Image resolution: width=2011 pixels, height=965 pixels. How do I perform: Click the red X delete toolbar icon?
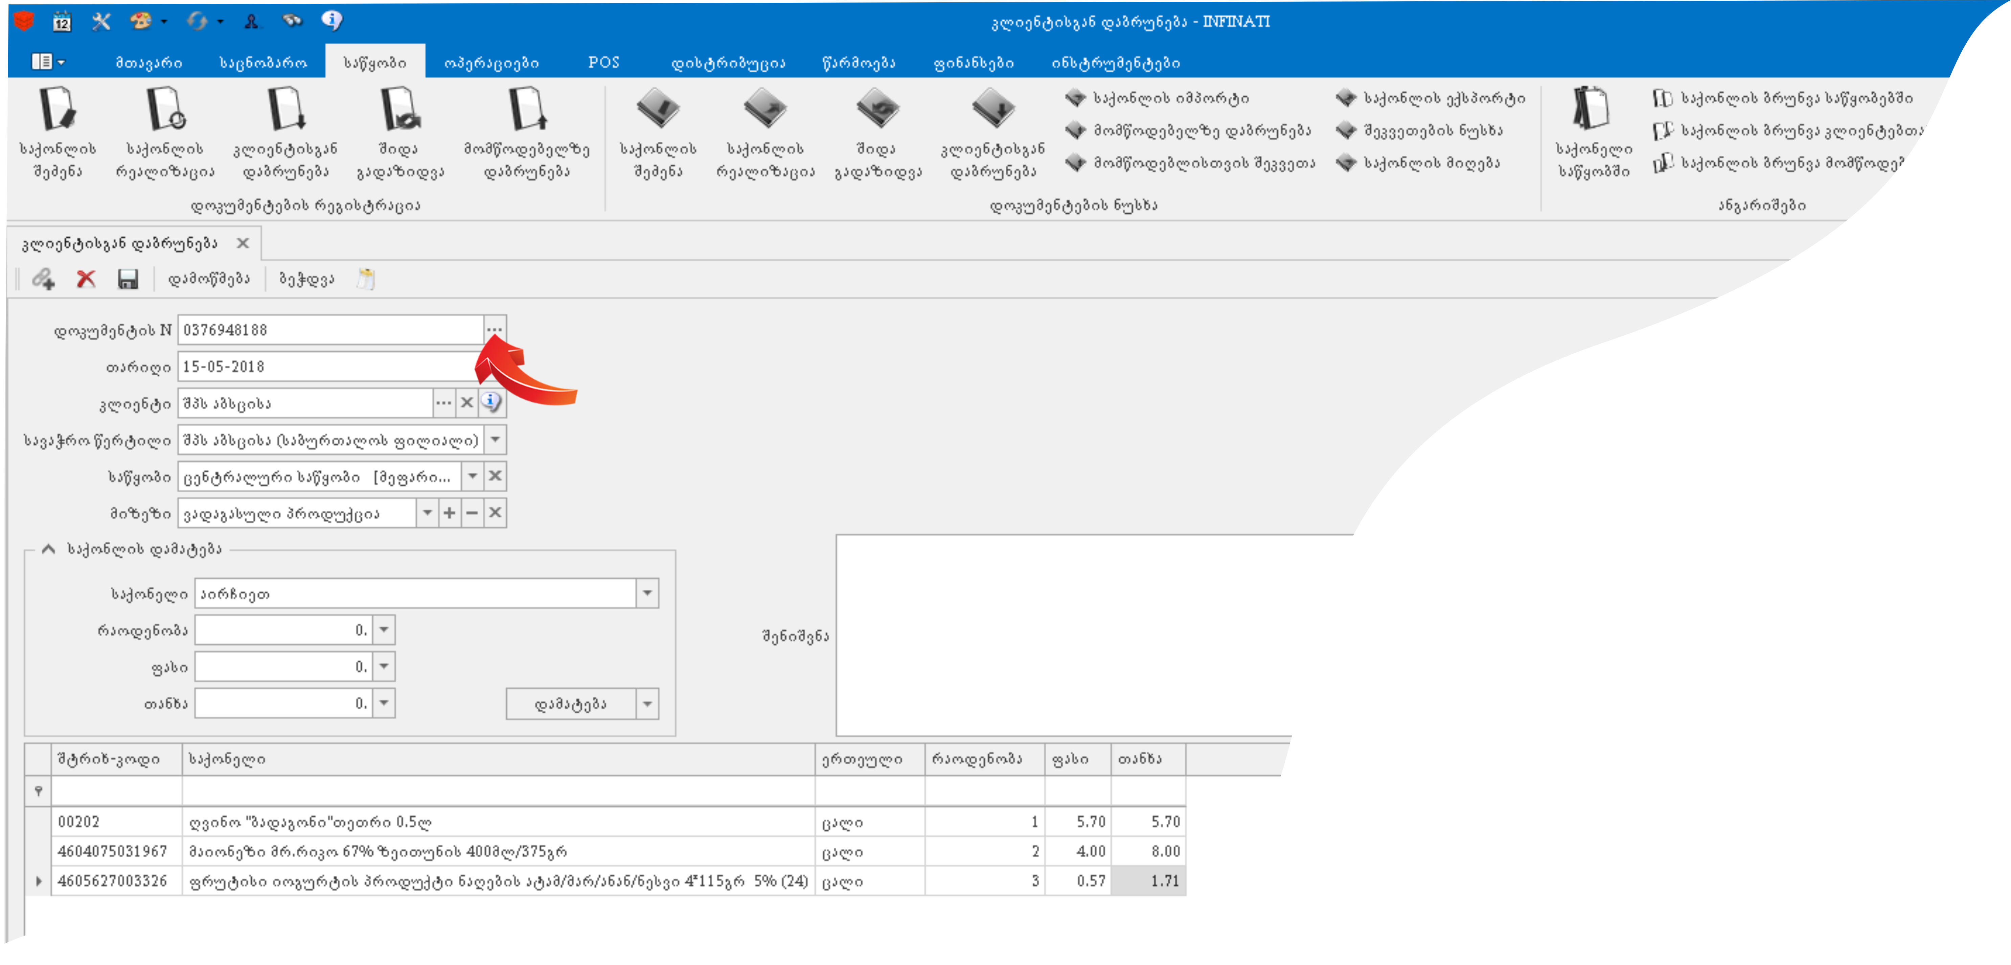point(86,279)
